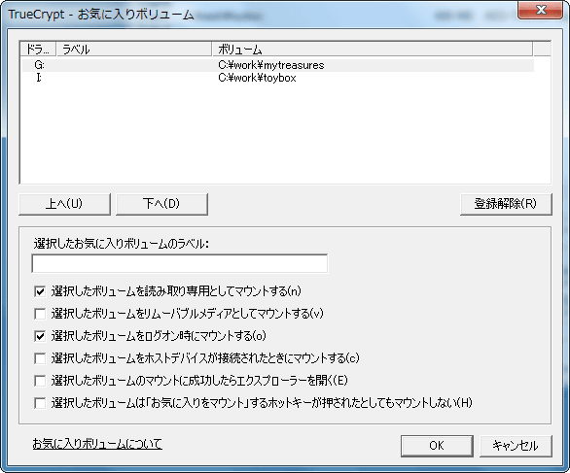Viewport: 570px width, 473px height.
Task: Focus the favorite volume label input field
Action: point(180,263)
